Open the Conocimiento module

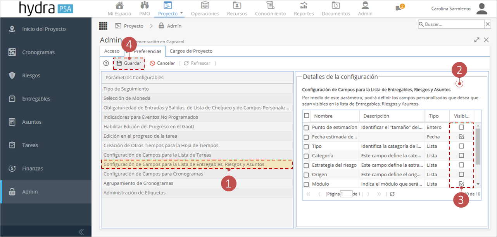tap(270, 9)
